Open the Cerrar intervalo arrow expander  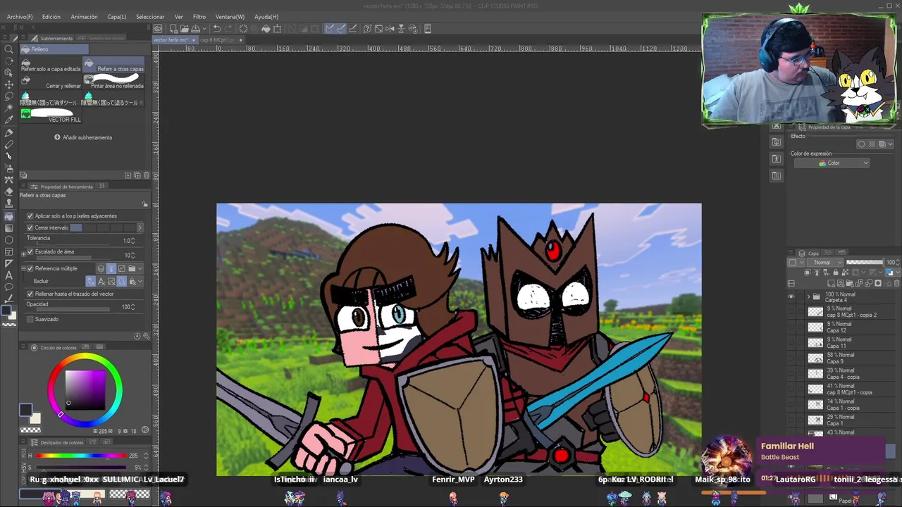coord(140,228)
